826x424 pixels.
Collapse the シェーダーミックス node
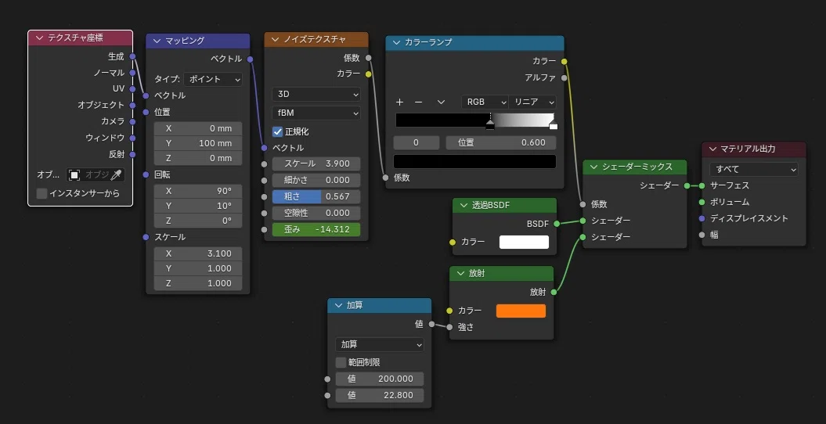pyautogui.click(x=593, y=167)
